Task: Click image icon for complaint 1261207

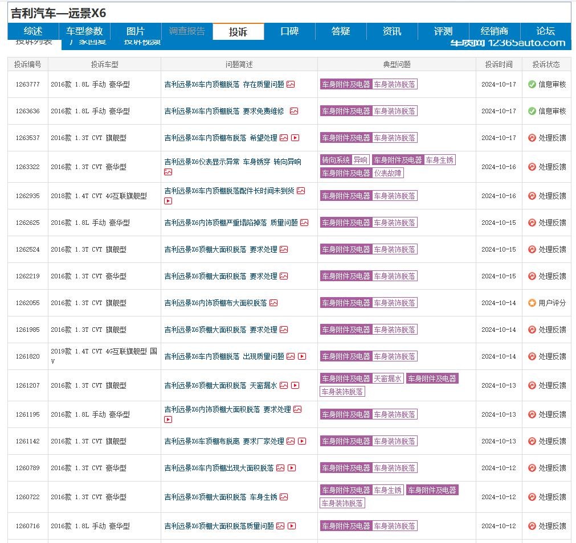Action: (284, 385)
